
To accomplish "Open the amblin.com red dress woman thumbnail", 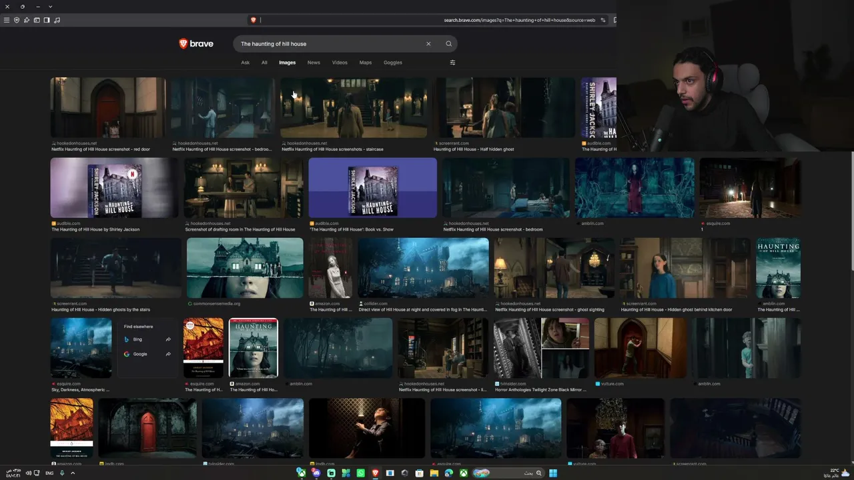I will 634,187.
